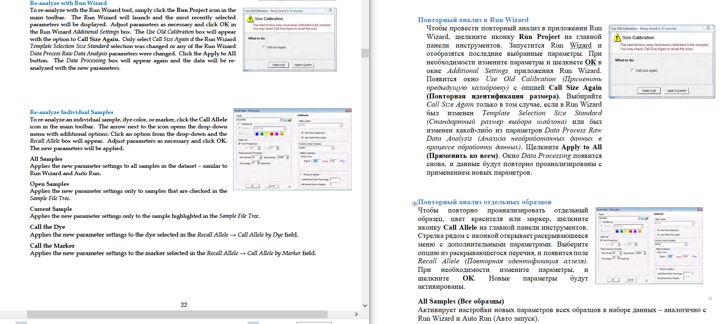Select the Recall Allele picture in the Russian document
Screen dimensions: 720x324
[x=649, y=246]
